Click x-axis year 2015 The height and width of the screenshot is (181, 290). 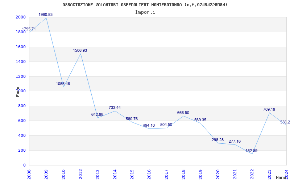132,174
